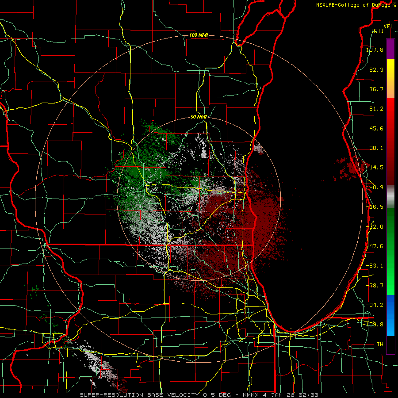The height and width of the screenshot is (398, 398).
Task: Pick the gray near-zero segment of velocity scale
Action: pos(390,196)
